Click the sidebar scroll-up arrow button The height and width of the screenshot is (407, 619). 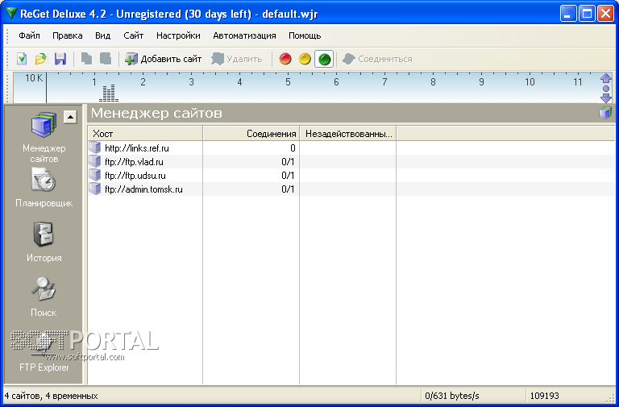click(x=70, y=117)
